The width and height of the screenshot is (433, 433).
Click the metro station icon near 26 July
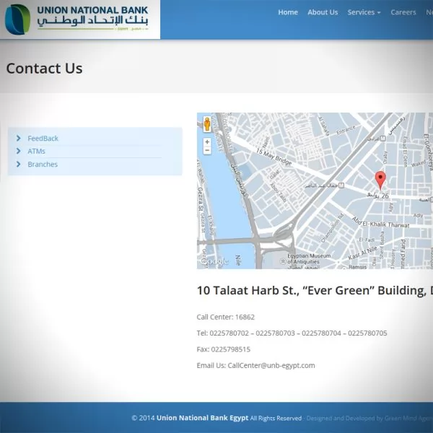pos(341,185)
